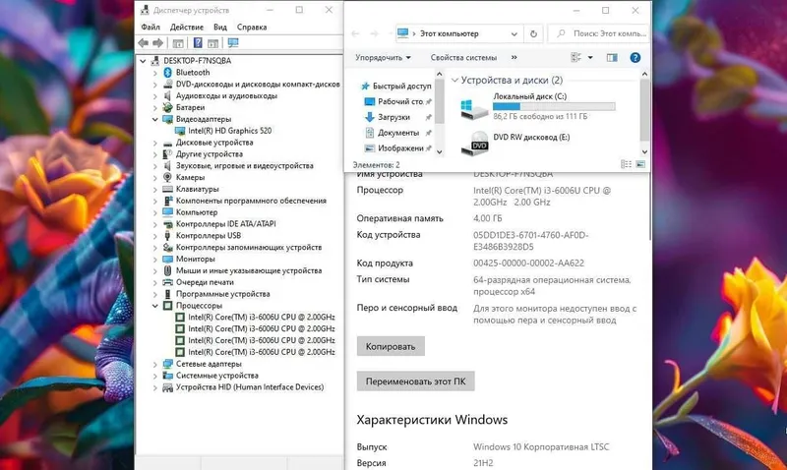Open the Вид menu

pyautogui.click(x=219, y=28)
